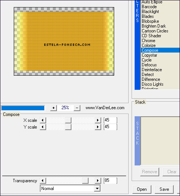The width and height of the screenshot is (180, 196).
Task: Click the Clear stack button
Action: click(x=171, y=172)
